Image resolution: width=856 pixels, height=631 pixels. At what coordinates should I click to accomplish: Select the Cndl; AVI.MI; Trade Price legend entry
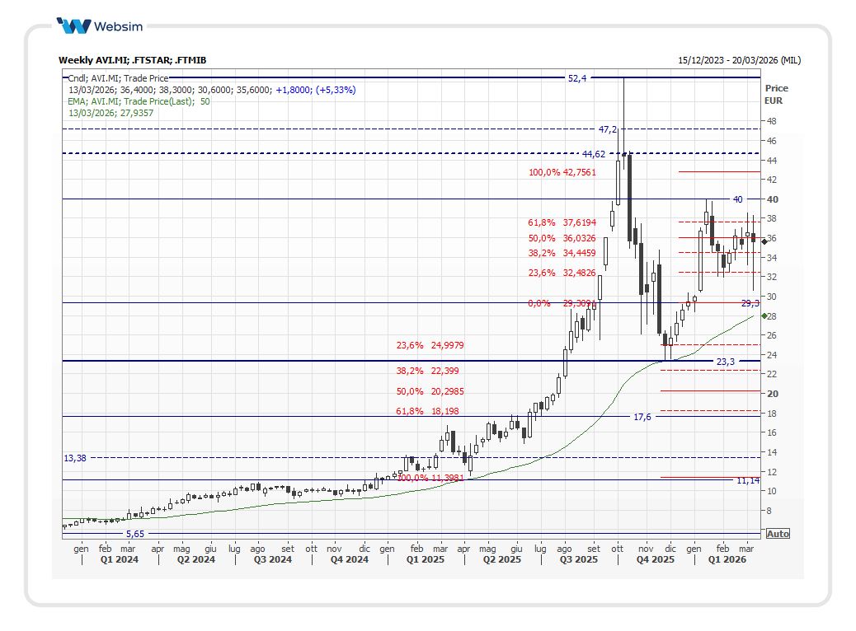pos(118,78)
